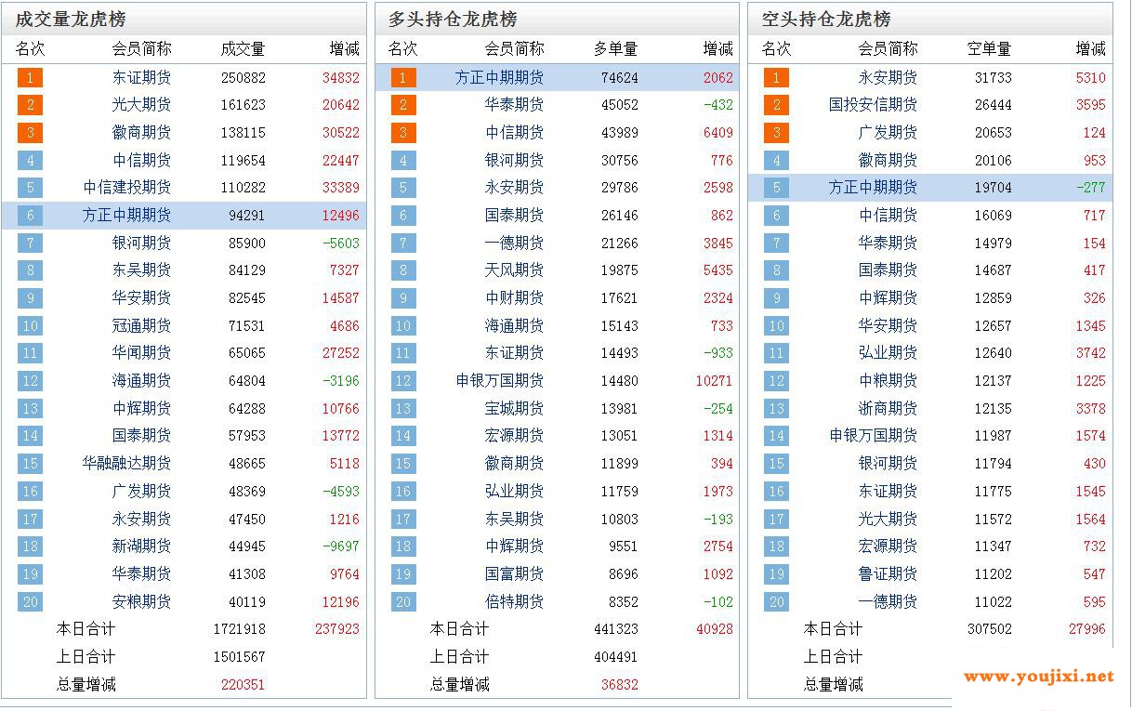Open 天风期货 in the long position table
Viewport: 1132px width, 711px height.
515,270
